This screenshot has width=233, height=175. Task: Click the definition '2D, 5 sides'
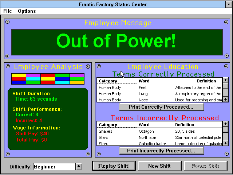point(185,131)
